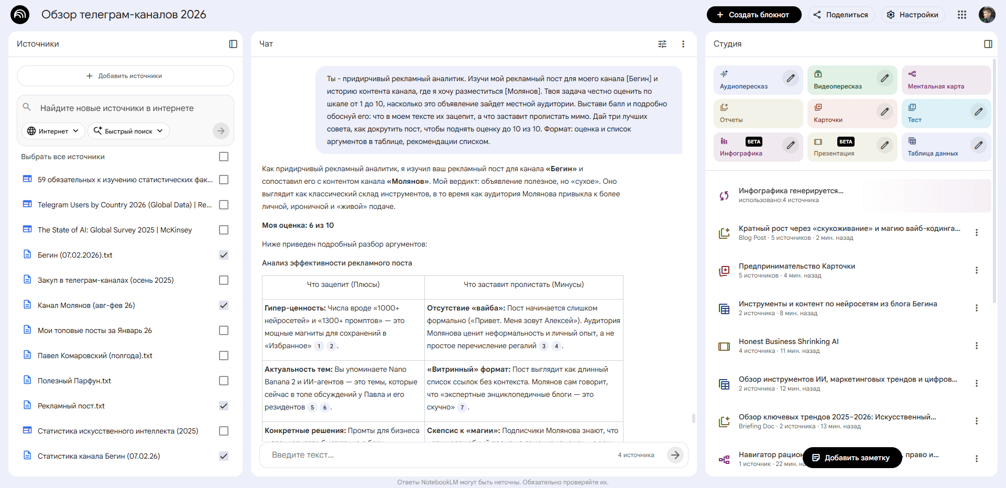This screenshot has width=1006, height=488.
Task: Click the Создать блокнот button
Action: (753, 15)
